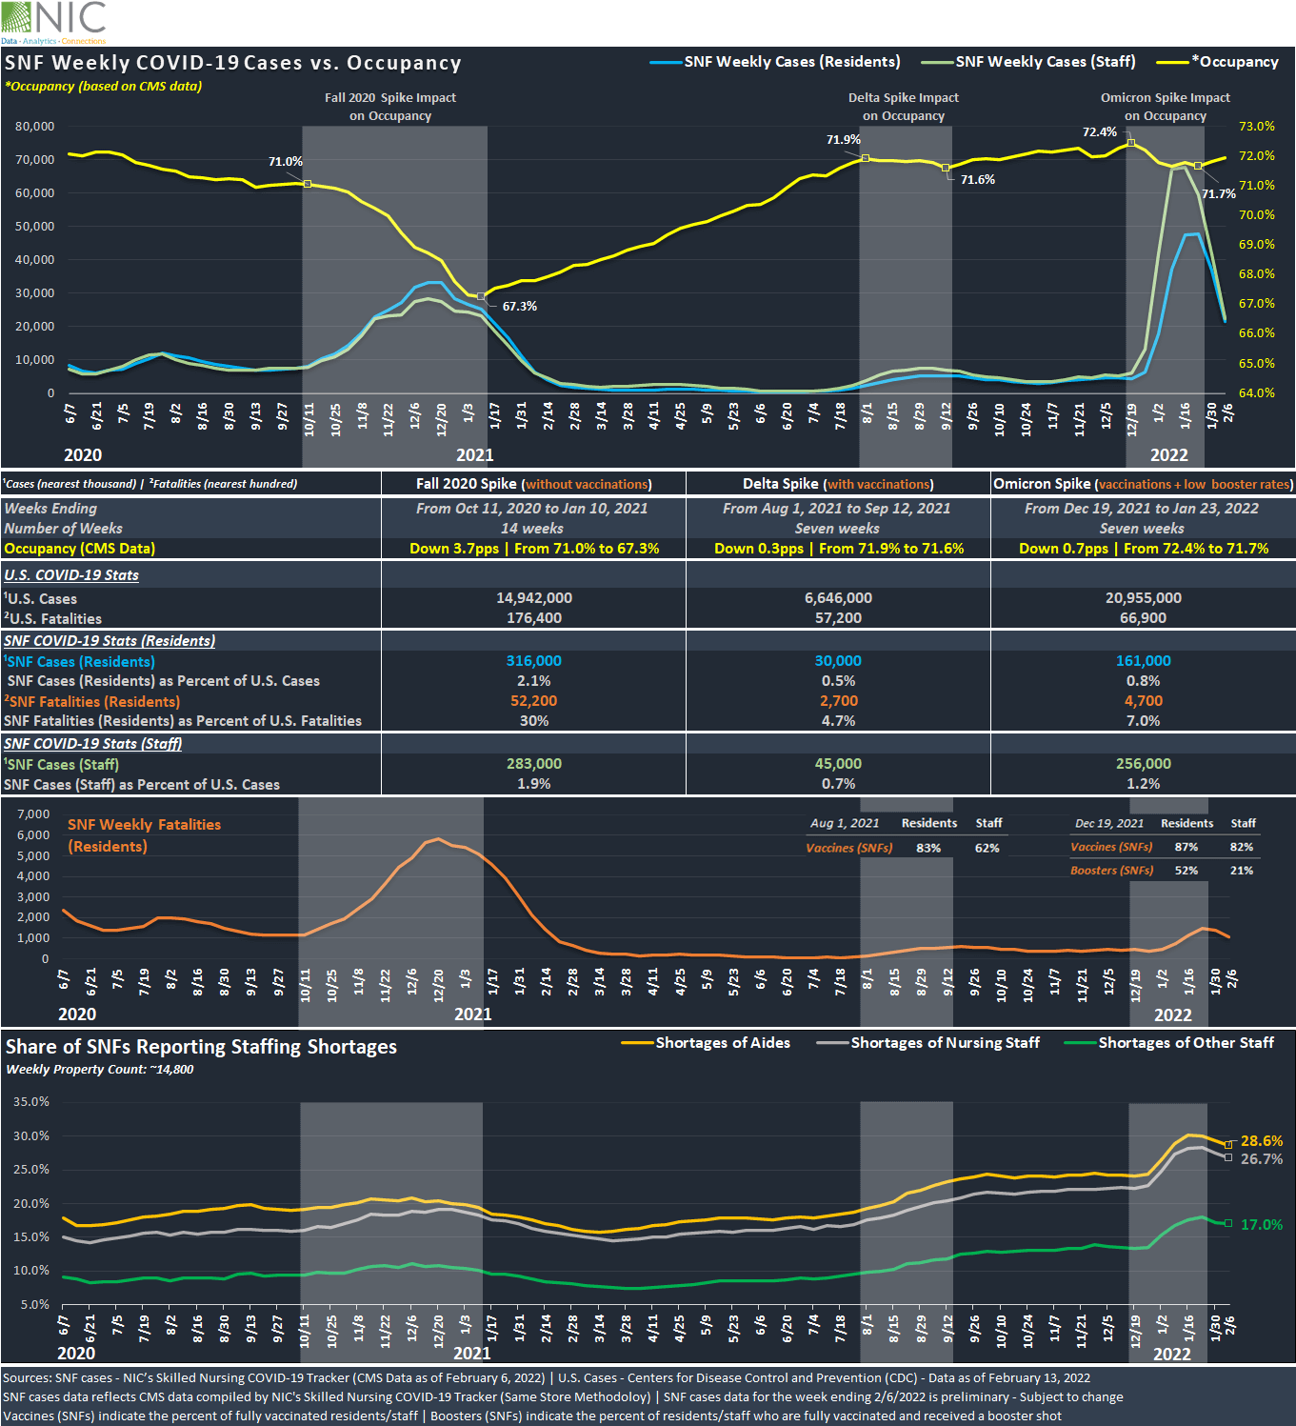Click the Aug 1, 2021 Vaccines residents 83% value

coord(928,848)
